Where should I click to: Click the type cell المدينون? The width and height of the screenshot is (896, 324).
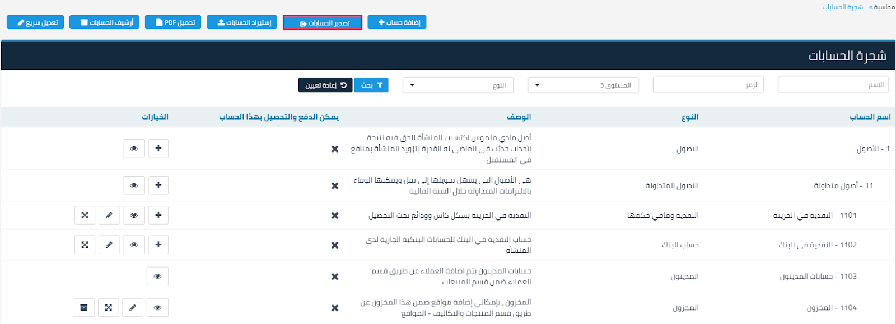[x=684, y=276]
